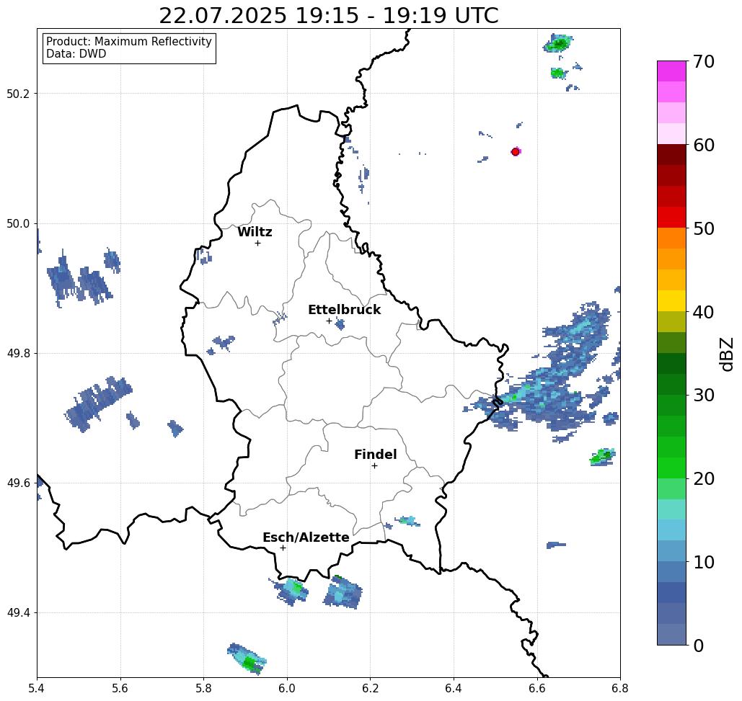
Task: Click the 20 value on colorbar
Action: [703, 479]
